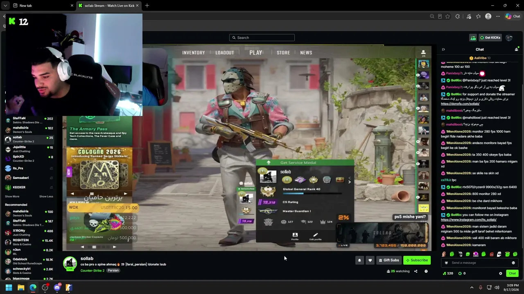Open the emoji picker in chat input
524x294 pixels.
(513, 263)
